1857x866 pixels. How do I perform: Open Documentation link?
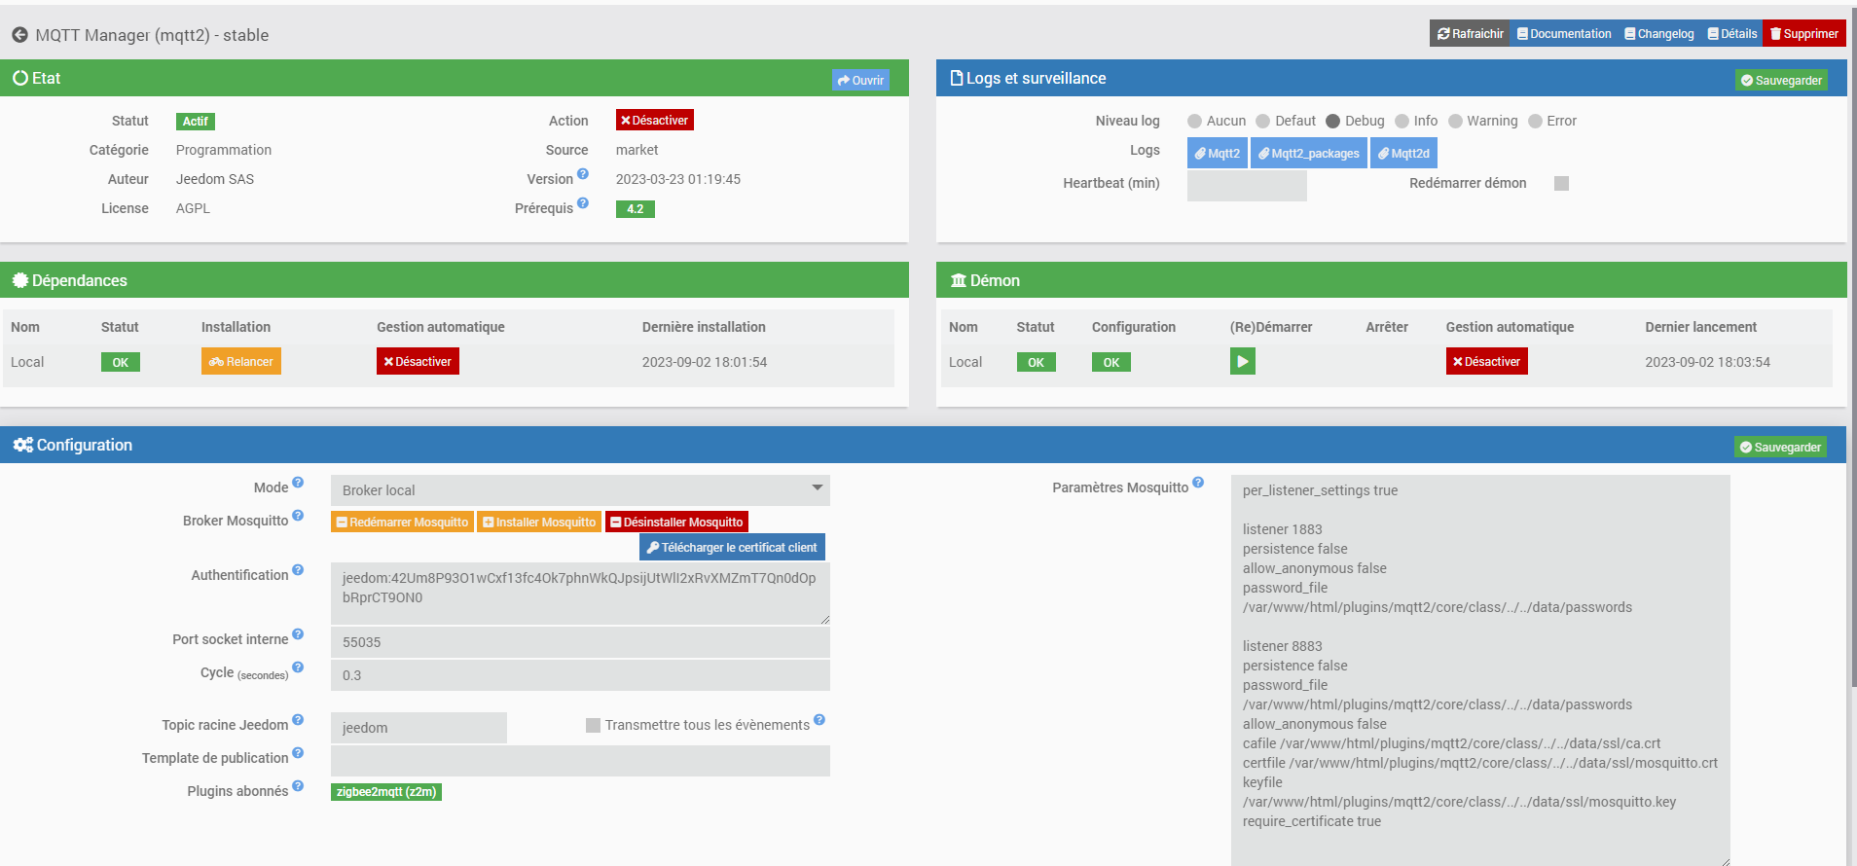pyautogui.click(x=1564, y=34)
